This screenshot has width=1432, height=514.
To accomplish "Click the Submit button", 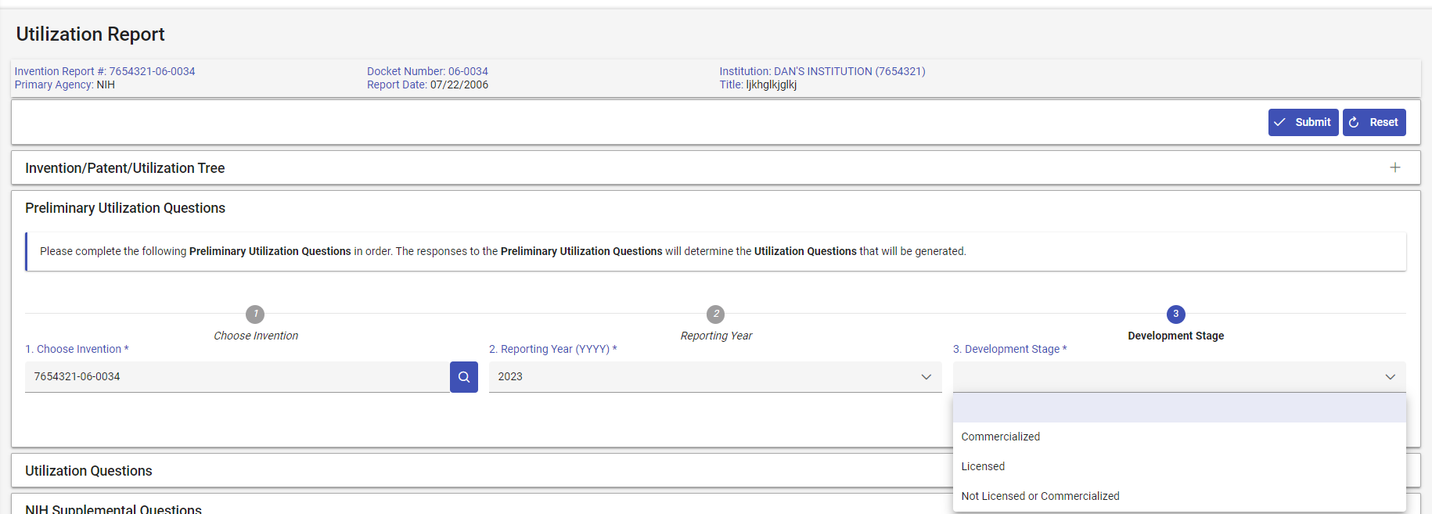I will click(x=1303, y=122).
